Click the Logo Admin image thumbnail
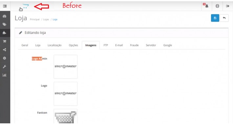The height and width of the screenshot is (125, 233). [x=66, y=66]
